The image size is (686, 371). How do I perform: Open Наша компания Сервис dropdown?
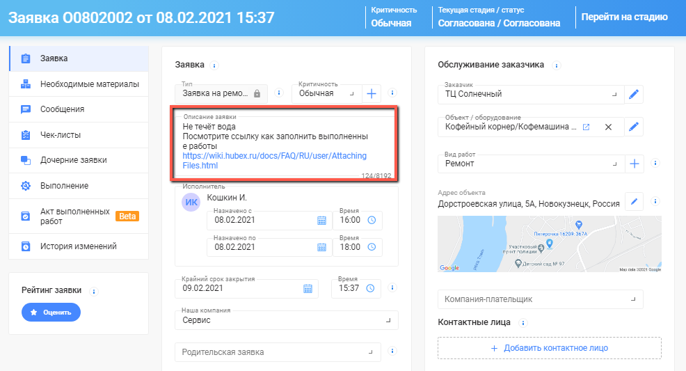287,320
